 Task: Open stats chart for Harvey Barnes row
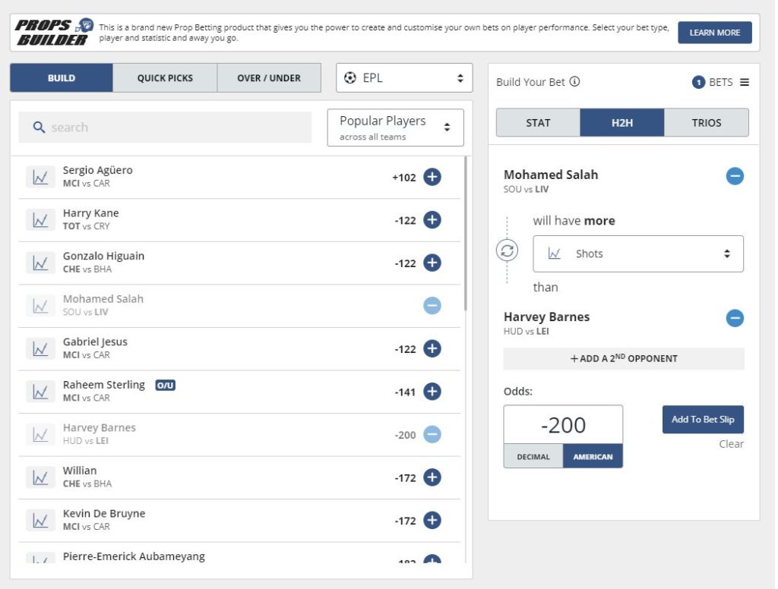40,434
